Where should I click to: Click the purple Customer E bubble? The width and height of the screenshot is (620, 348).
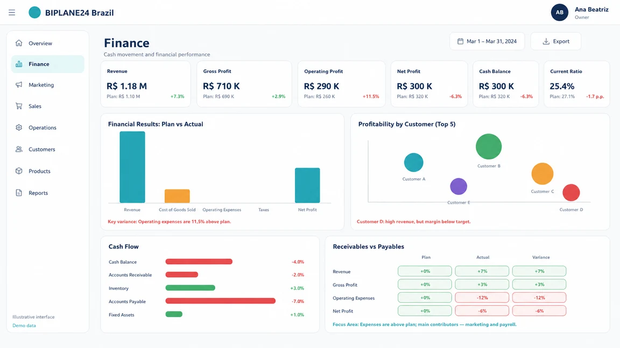(459, 186)
